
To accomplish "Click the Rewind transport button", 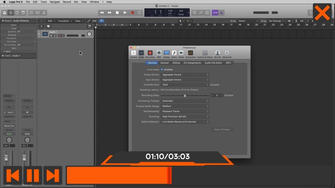I will click(x=102, y=12).
